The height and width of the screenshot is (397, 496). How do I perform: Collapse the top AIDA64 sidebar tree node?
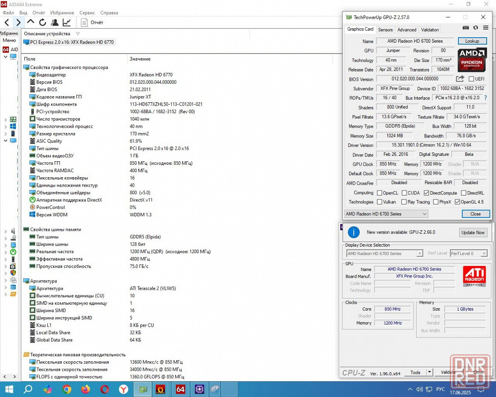(x=5, y=57)
